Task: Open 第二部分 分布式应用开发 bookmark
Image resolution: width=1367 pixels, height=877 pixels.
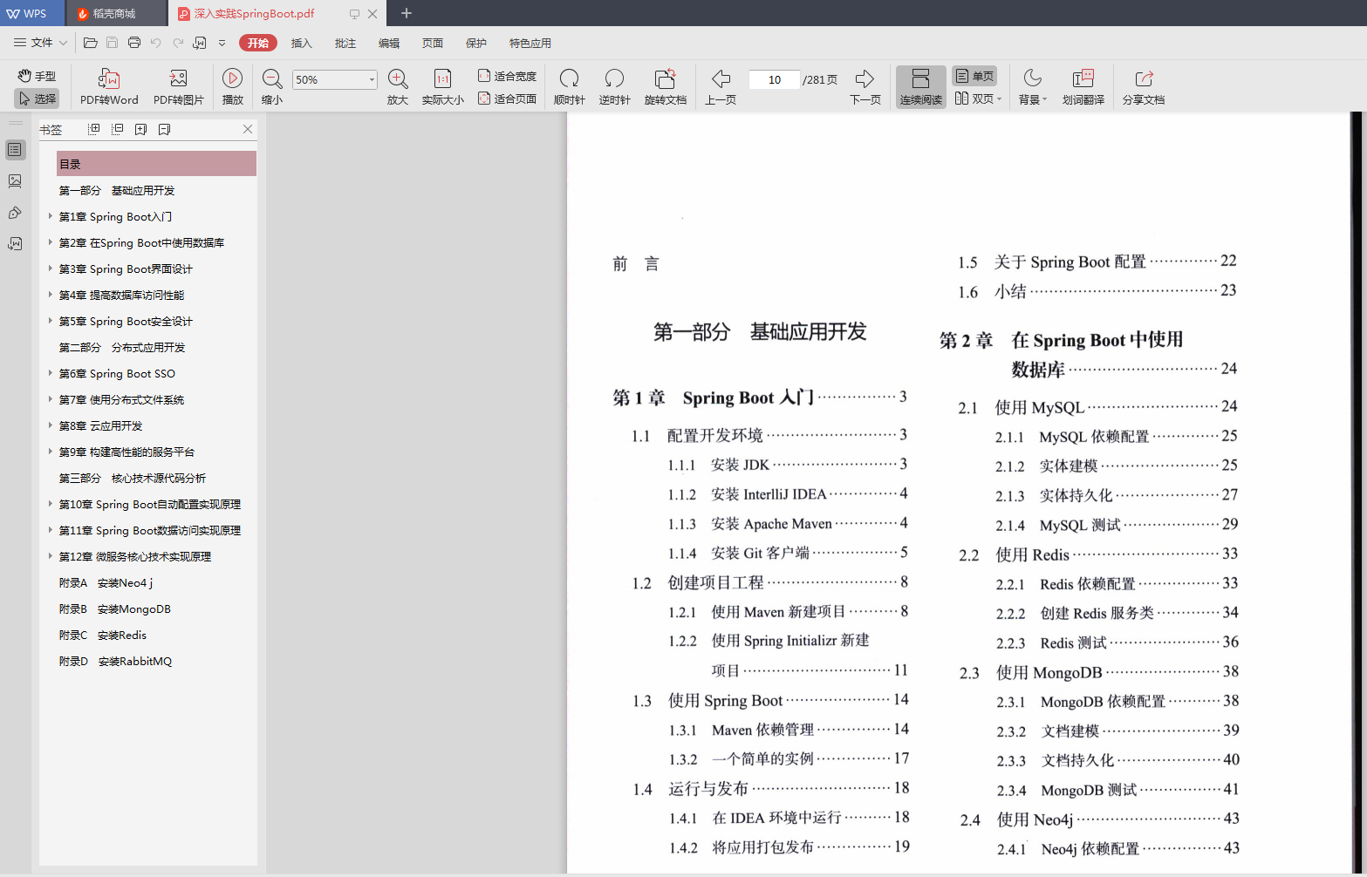Action: [x=122, y=347]
